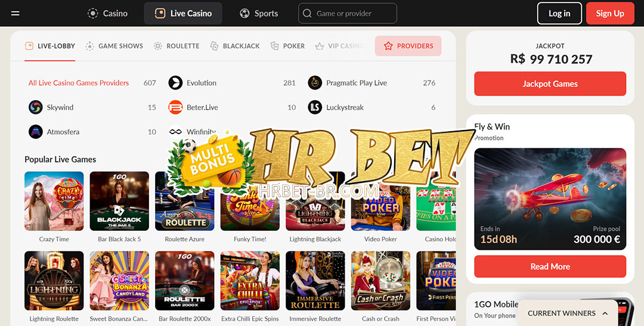Click the Beter.Live provider logo
Screen dimensions: 644x326
[175, 107]
